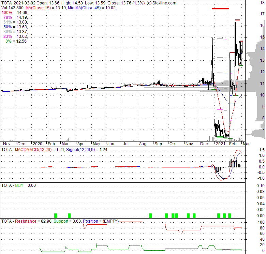This screenshot has width=266, height=254.
Task: Click the 'Jun' month axis label
Action: coord(110,144)
